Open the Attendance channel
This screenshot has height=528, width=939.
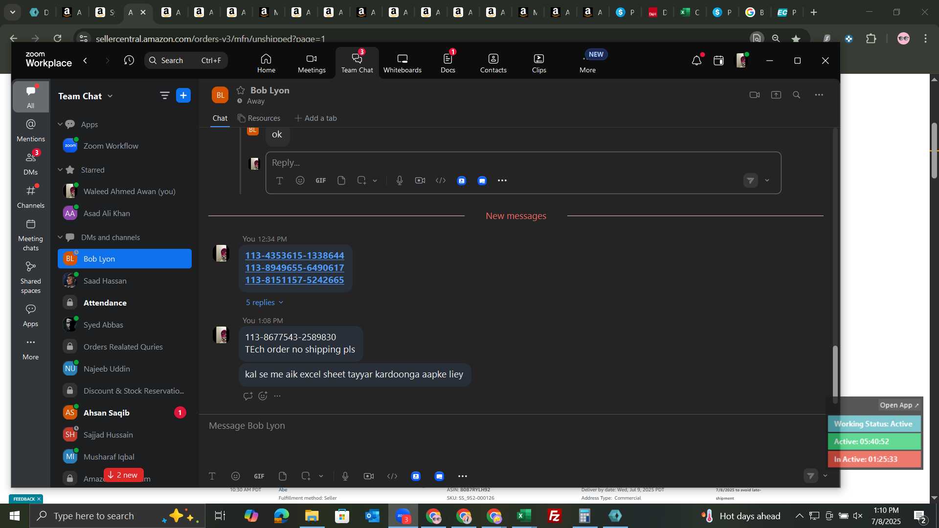(x=125, y=303)
